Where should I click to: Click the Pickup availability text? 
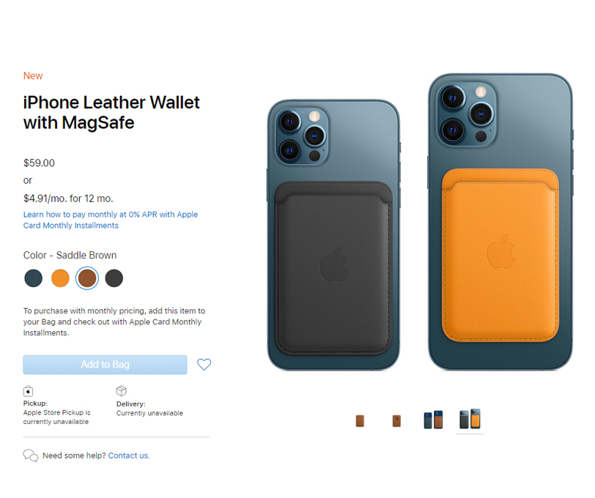tap(57, 412)
